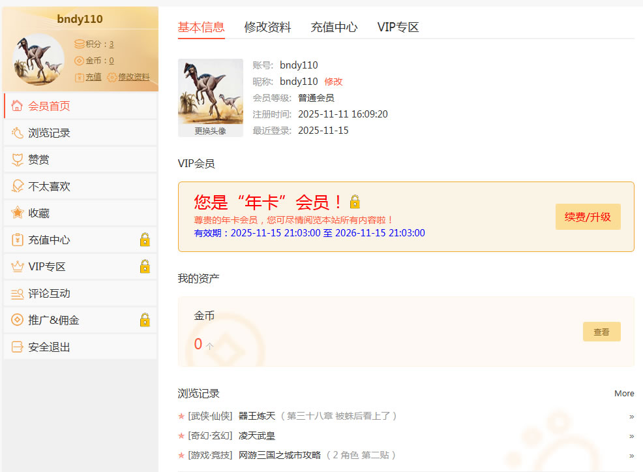Viewport: 643px width, 472px height.
Task: Open 收藏 using the star icon
Action: 17,213
